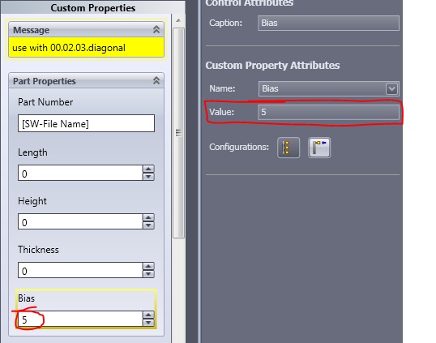Select the show-on-all-configurations icon

(289, 148)
